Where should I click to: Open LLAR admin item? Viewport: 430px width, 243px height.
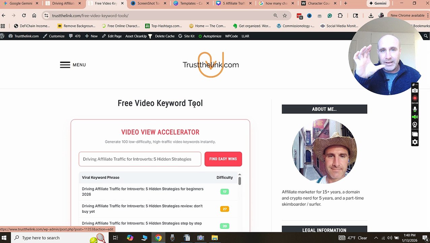[245, 36]
